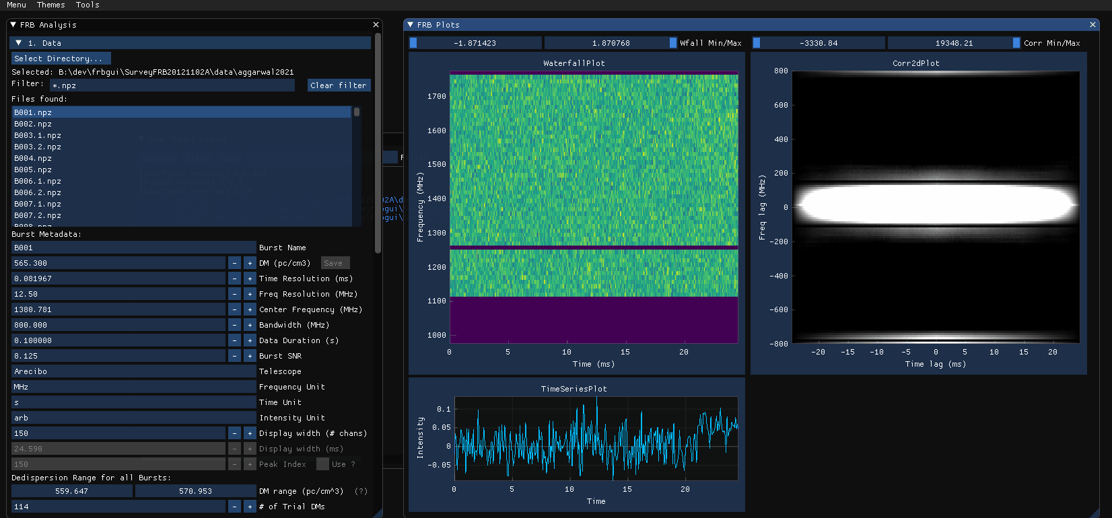Click the Clear filter button

tap(339, 85)
